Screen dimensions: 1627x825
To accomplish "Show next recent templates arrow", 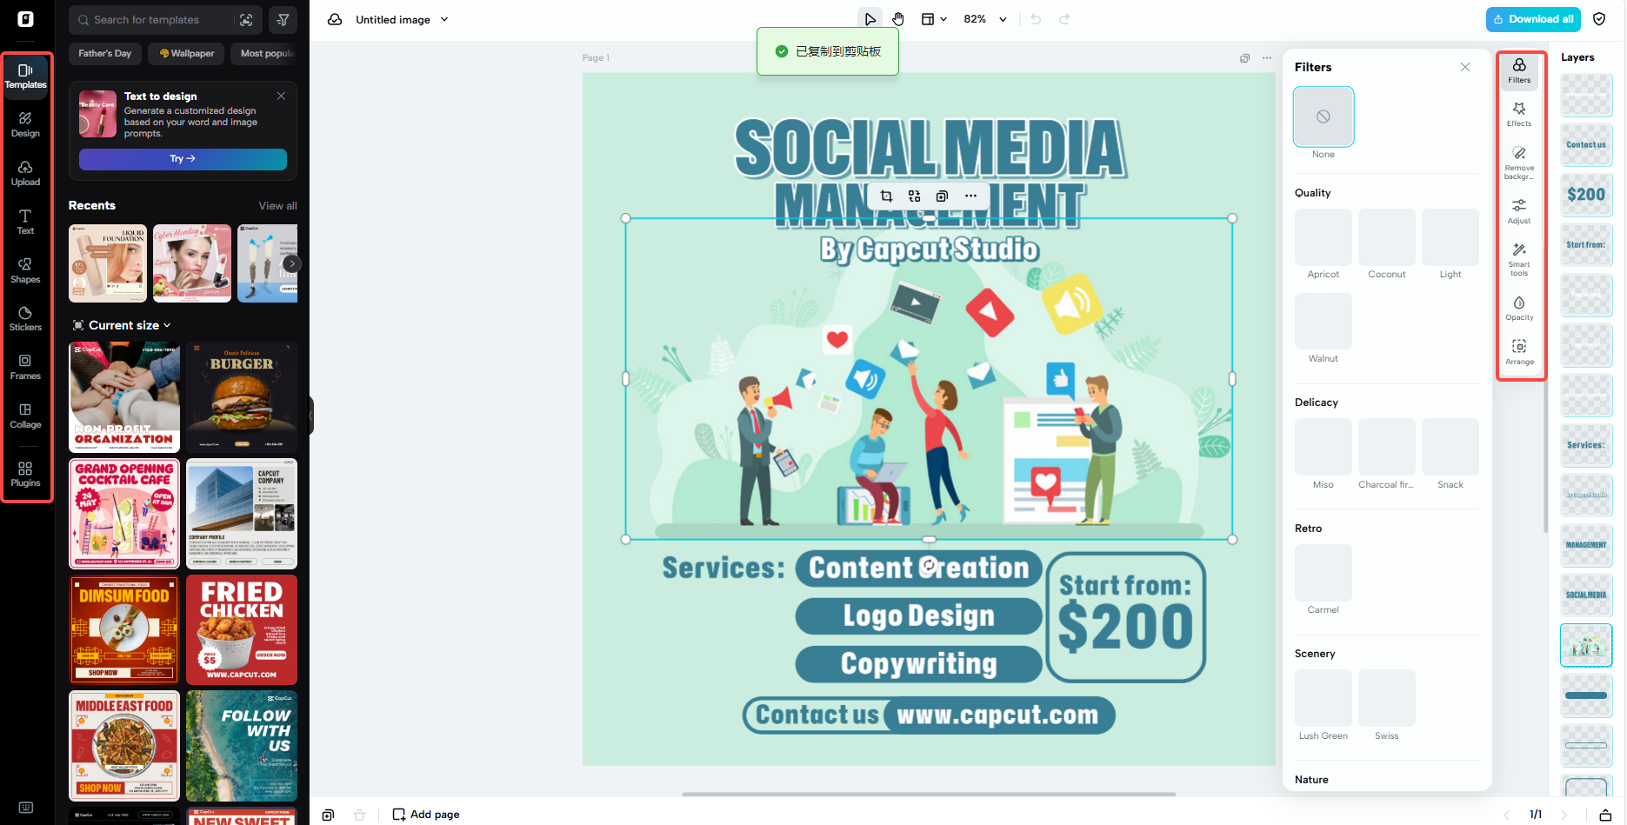I will (292, 263).
